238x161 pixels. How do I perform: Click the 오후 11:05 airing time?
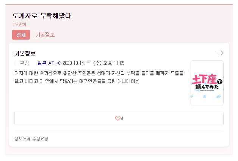click(x=114, y=63)
